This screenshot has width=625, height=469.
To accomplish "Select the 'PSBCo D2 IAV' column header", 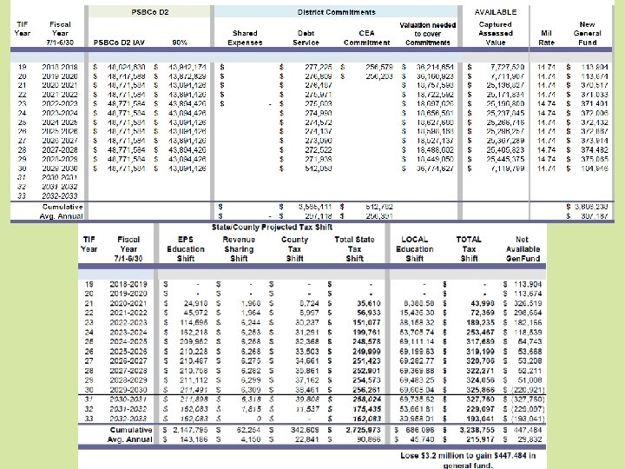I will pos(119,43).
